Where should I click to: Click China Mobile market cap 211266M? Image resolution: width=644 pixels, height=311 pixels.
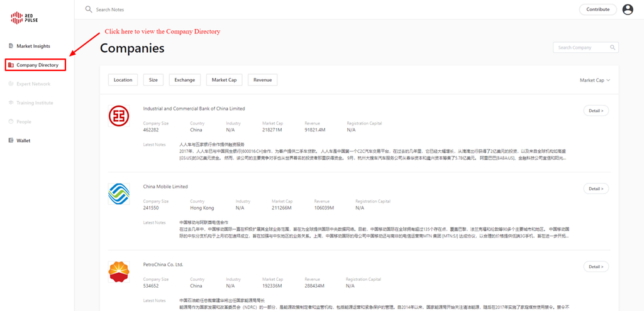pyautogui.click(x=283, y=208)
